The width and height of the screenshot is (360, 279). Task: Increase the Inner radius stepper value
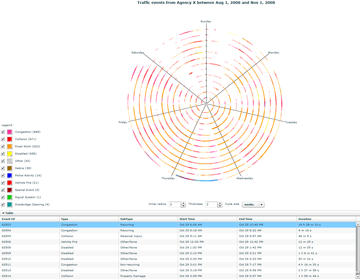pyautogui.click(x=183, y=203)
